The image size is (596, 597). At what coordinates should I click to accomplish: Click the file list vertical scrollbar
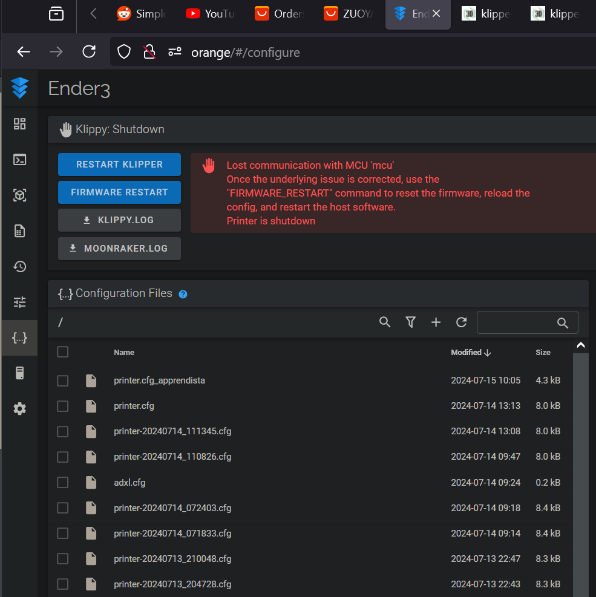pos(580,475)
